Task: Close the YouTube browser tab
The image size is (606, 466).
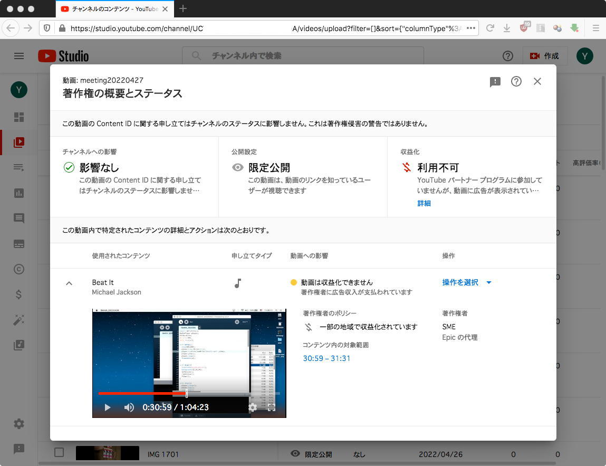Action: pos(165,9)
